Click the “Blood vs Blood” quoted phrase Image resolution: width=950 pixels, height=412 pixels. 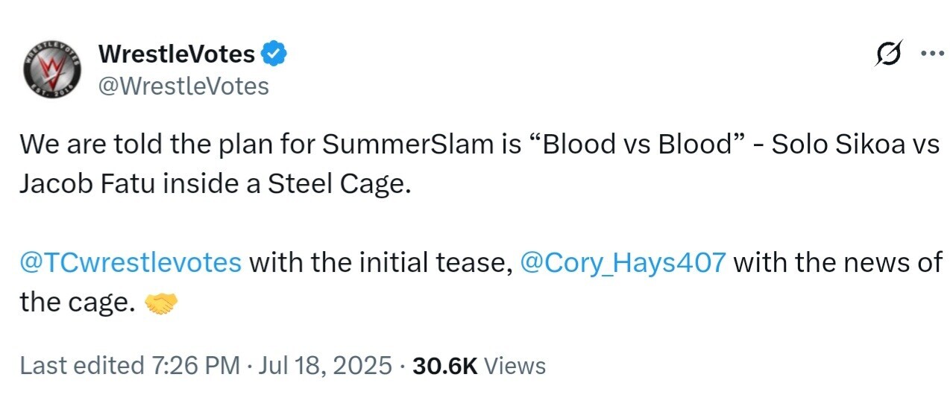(x=638, y=145)
